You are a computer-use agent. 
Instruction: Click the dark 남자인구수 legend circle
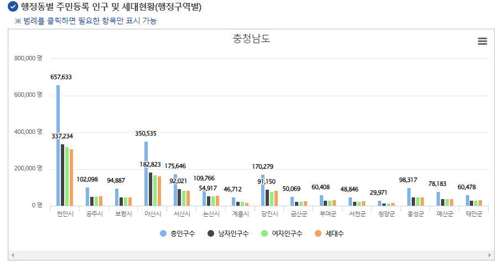tap(211, 233)
